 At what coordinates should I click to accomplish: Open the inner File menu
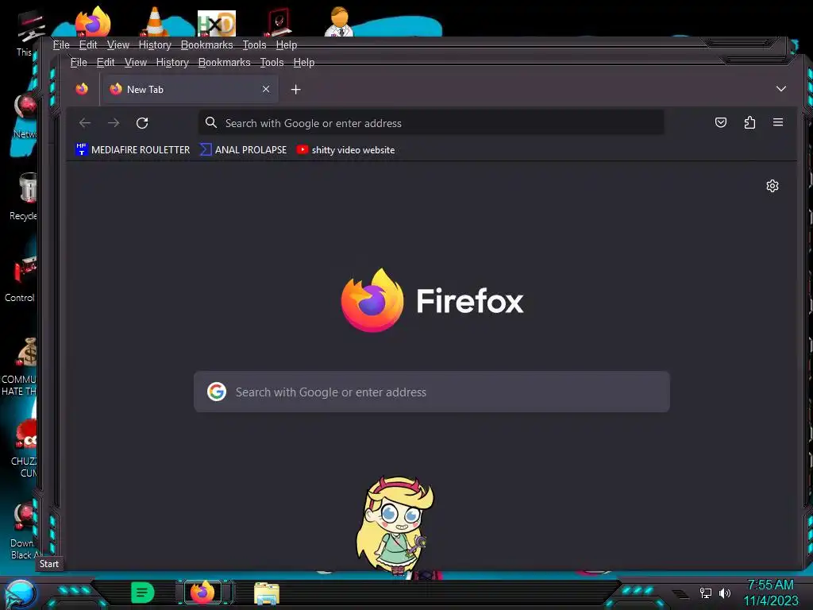tap(79, 62)
